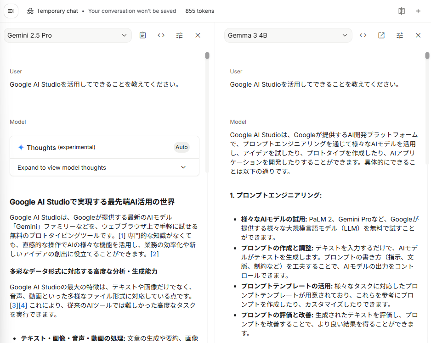The width and height of the screenshot is (431, 343).
Task: Expand to view model thoughts
Action: tap(104, 167)
